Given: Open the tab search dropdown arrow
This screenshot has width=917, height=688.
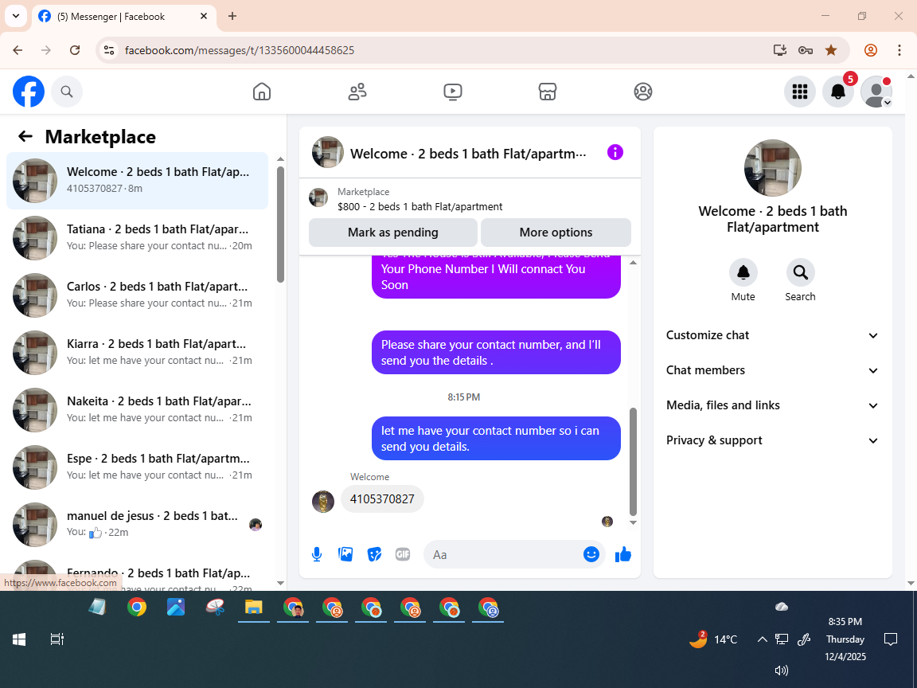Looking at the screenshot, I should pyautogui.click(x=16, y=17).
